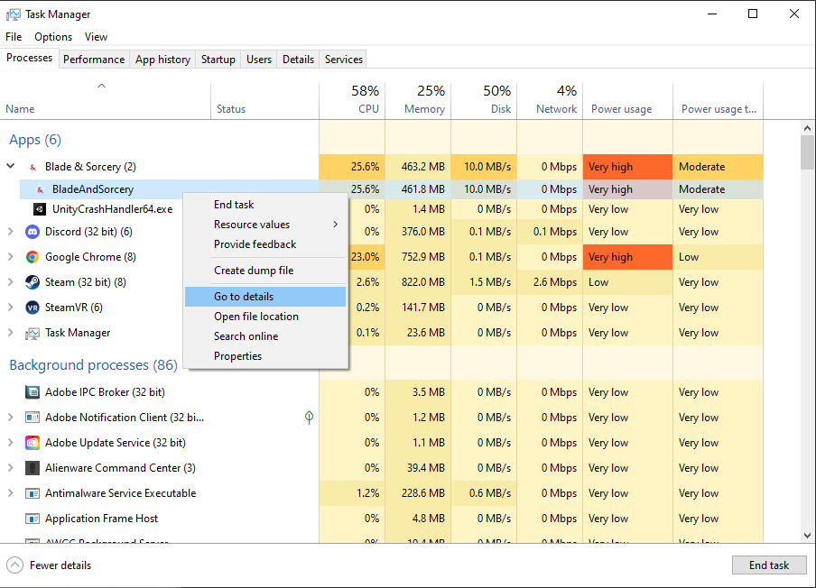Click the Fewer details toggle arrow
This screenshot has height=588, width=816.
coord(14,565)
